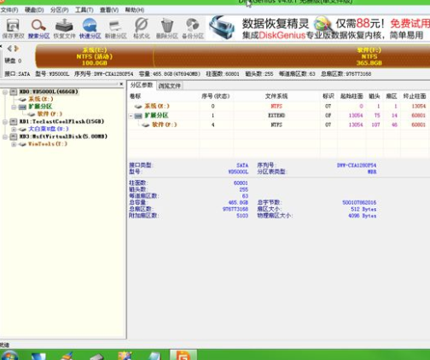The image size is (430, 360).
Task: Click the 扩展分区 icon in the left tree
Action: [x=22, y=107]
